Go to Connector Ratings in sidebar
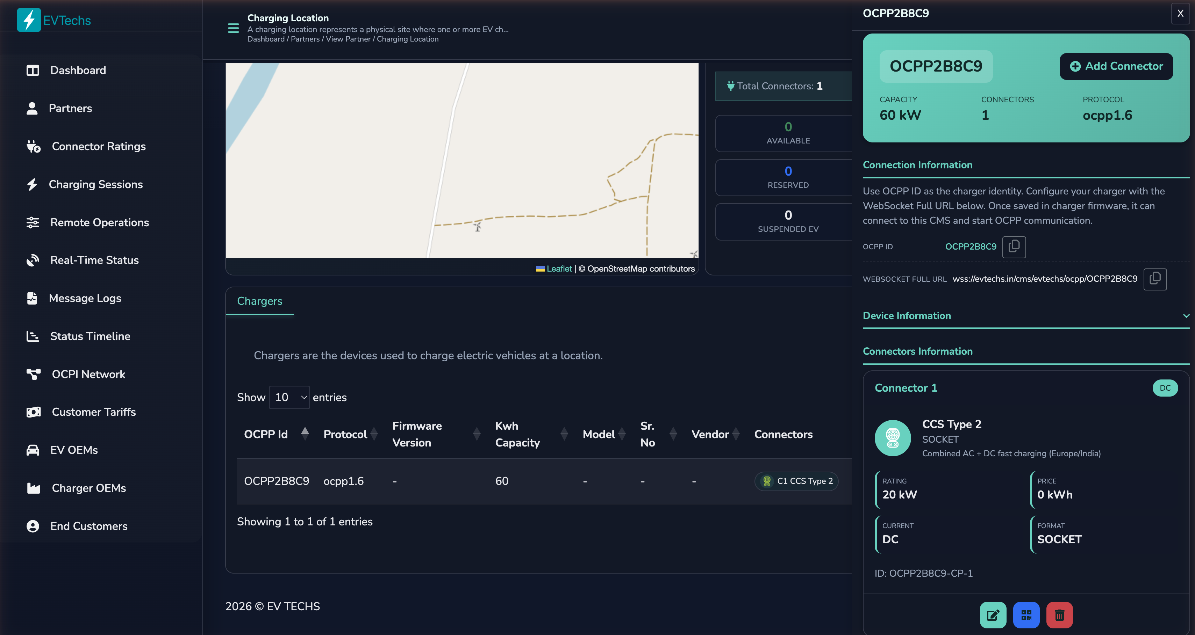This screenshot has width=1195, height=635. point(98,146)
